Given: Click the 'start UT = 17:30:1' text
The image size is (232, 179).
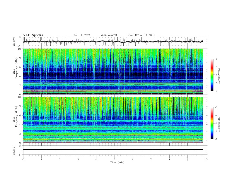Looking at the screenshot, I should point(141,35).
